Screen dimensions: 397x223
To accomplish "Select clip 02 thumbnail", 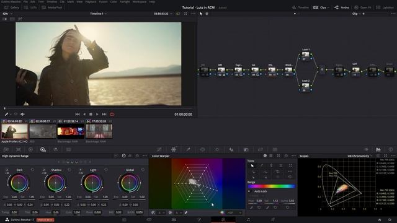I will pyautogui.click(x=43, y=131).
